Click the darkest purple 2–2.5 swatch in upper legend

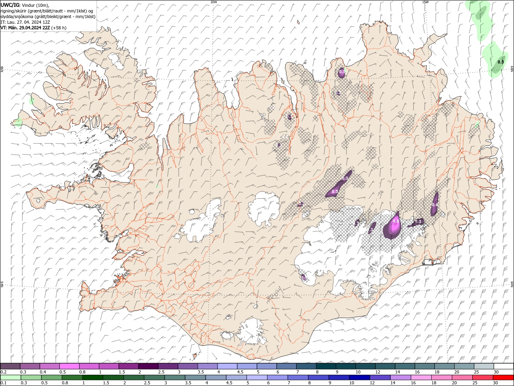point(148,366)
